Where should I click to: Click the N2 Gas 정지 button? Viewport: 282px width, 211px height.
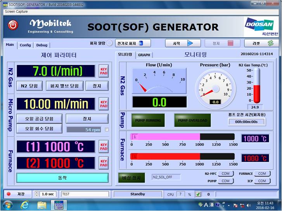[x=97, y=86]
